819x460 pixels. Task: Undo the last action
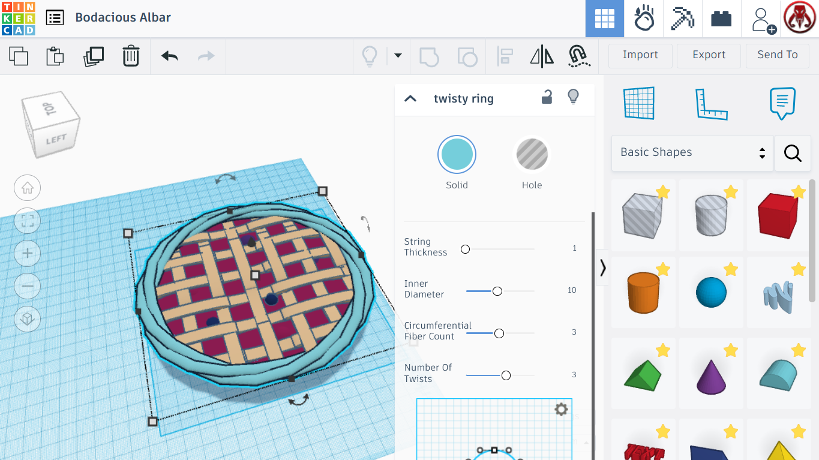click(169, 56)
